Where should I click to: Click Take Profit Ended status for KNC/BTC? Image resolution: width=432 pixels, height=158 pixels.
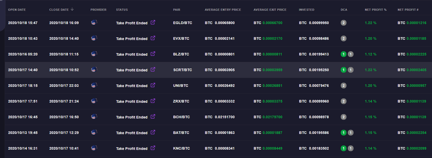132,149
